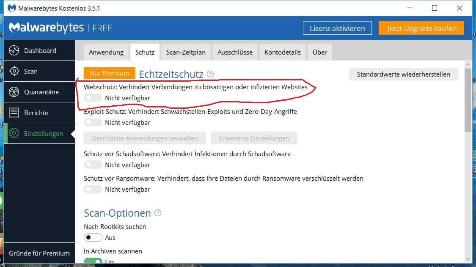Screen dimensions: 476x267
Task: Click scrollbar down arrow in settings panel
Action: (x=468, y=259)
